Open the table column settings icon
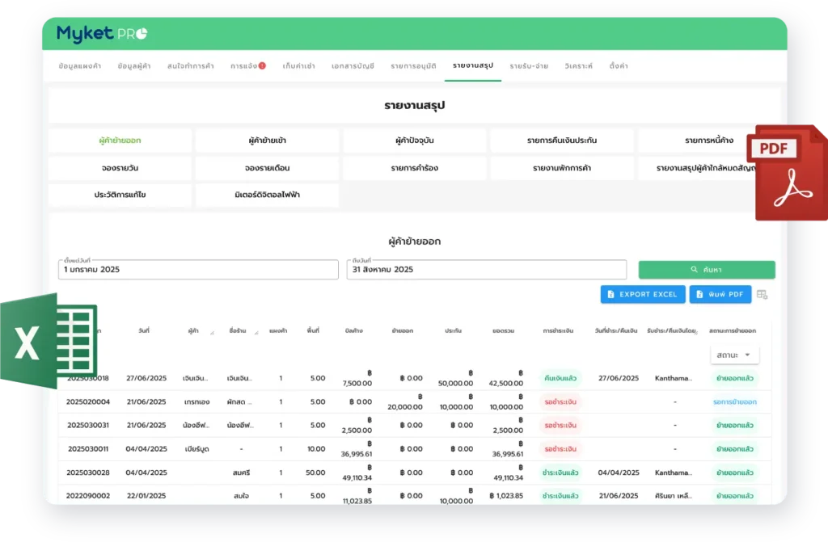The height and width of the screenshot is (542, 828). coord(762,295)
